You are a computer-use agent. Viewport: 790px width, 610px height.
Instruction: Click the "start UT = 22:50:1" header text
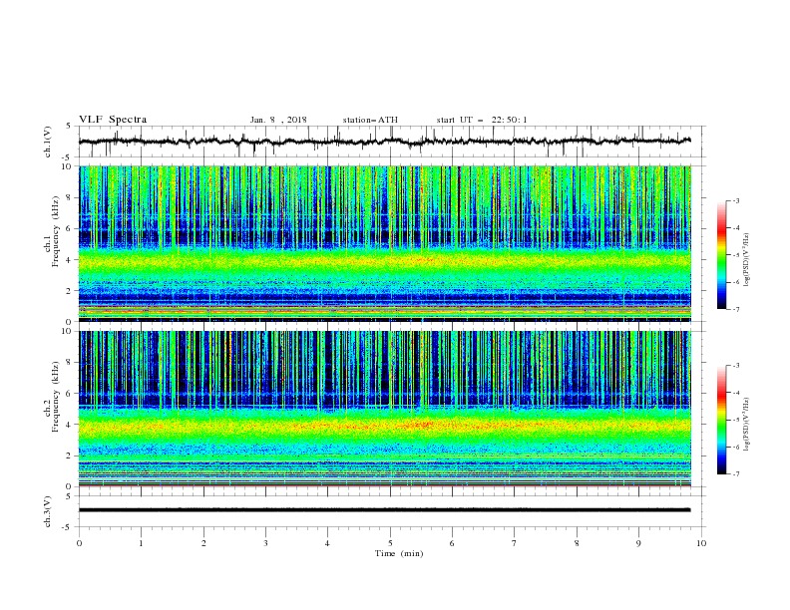(482, 120)
